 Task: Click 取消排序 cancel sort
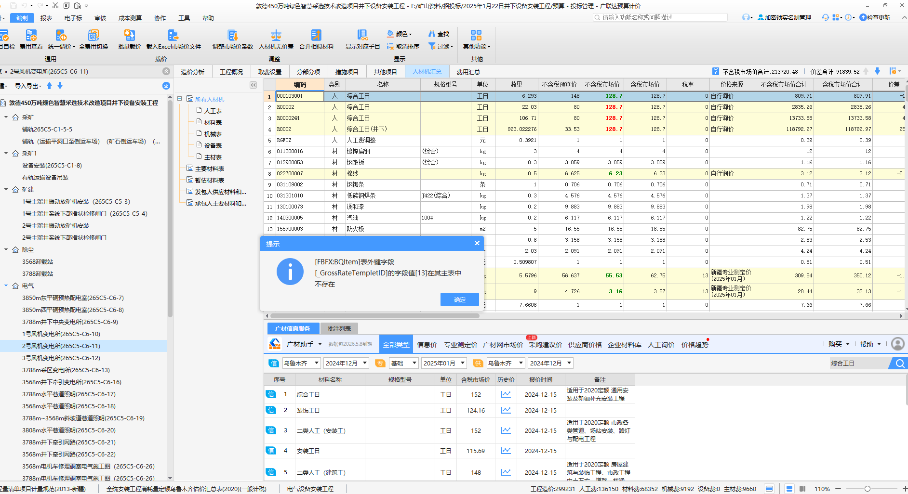(403, 46)
